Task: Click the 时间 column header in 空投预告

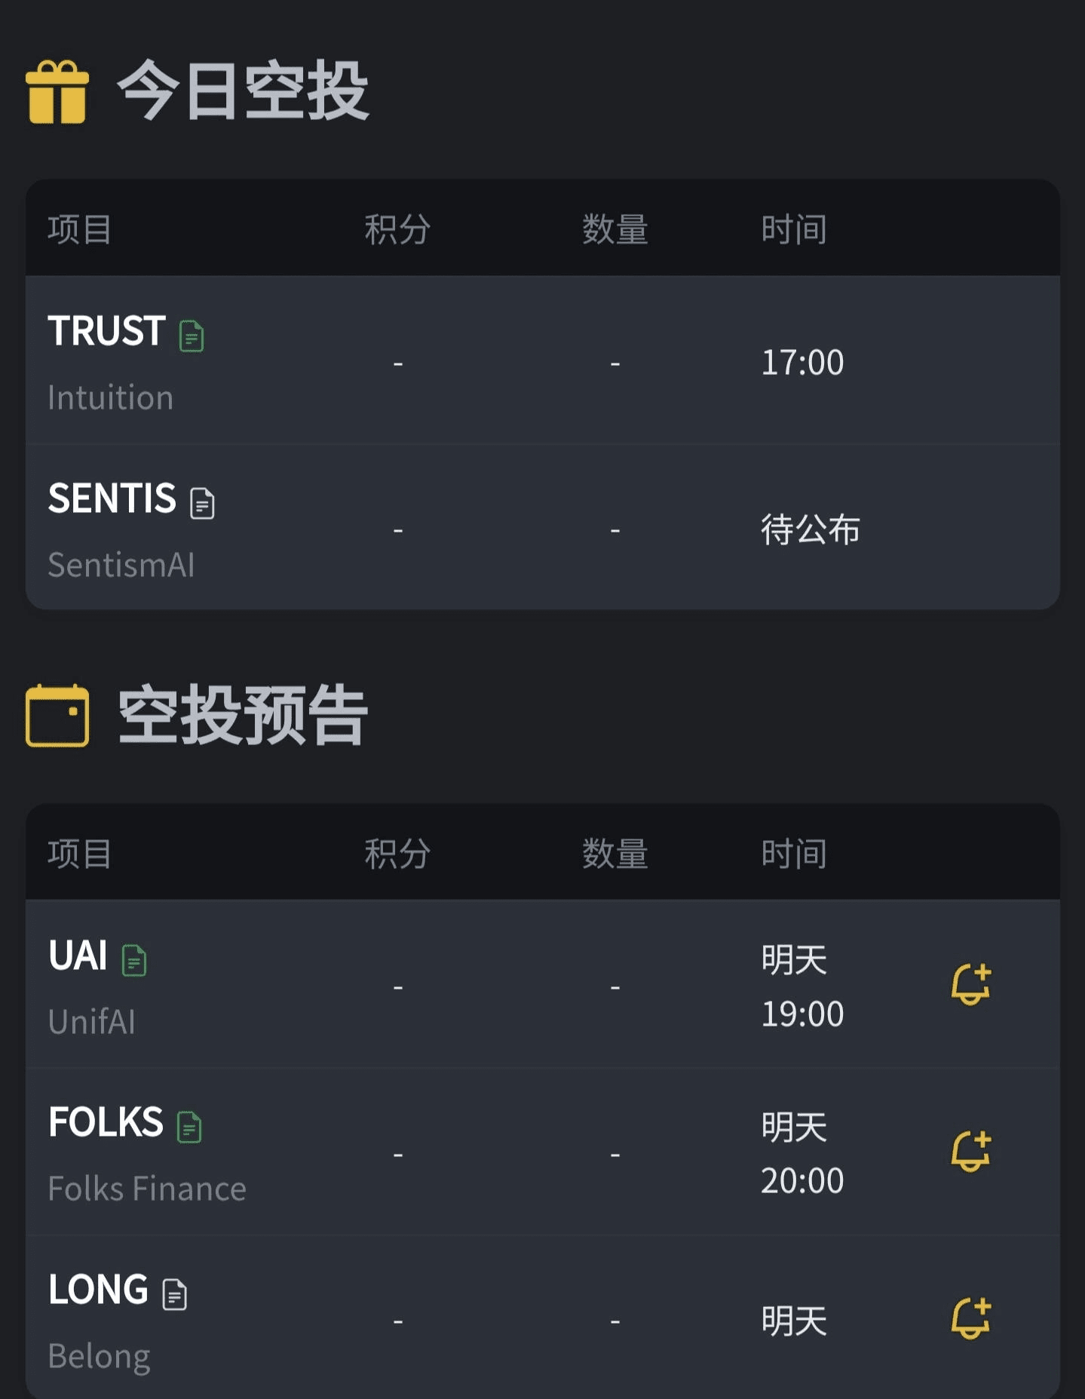Action: coord(793,854)
